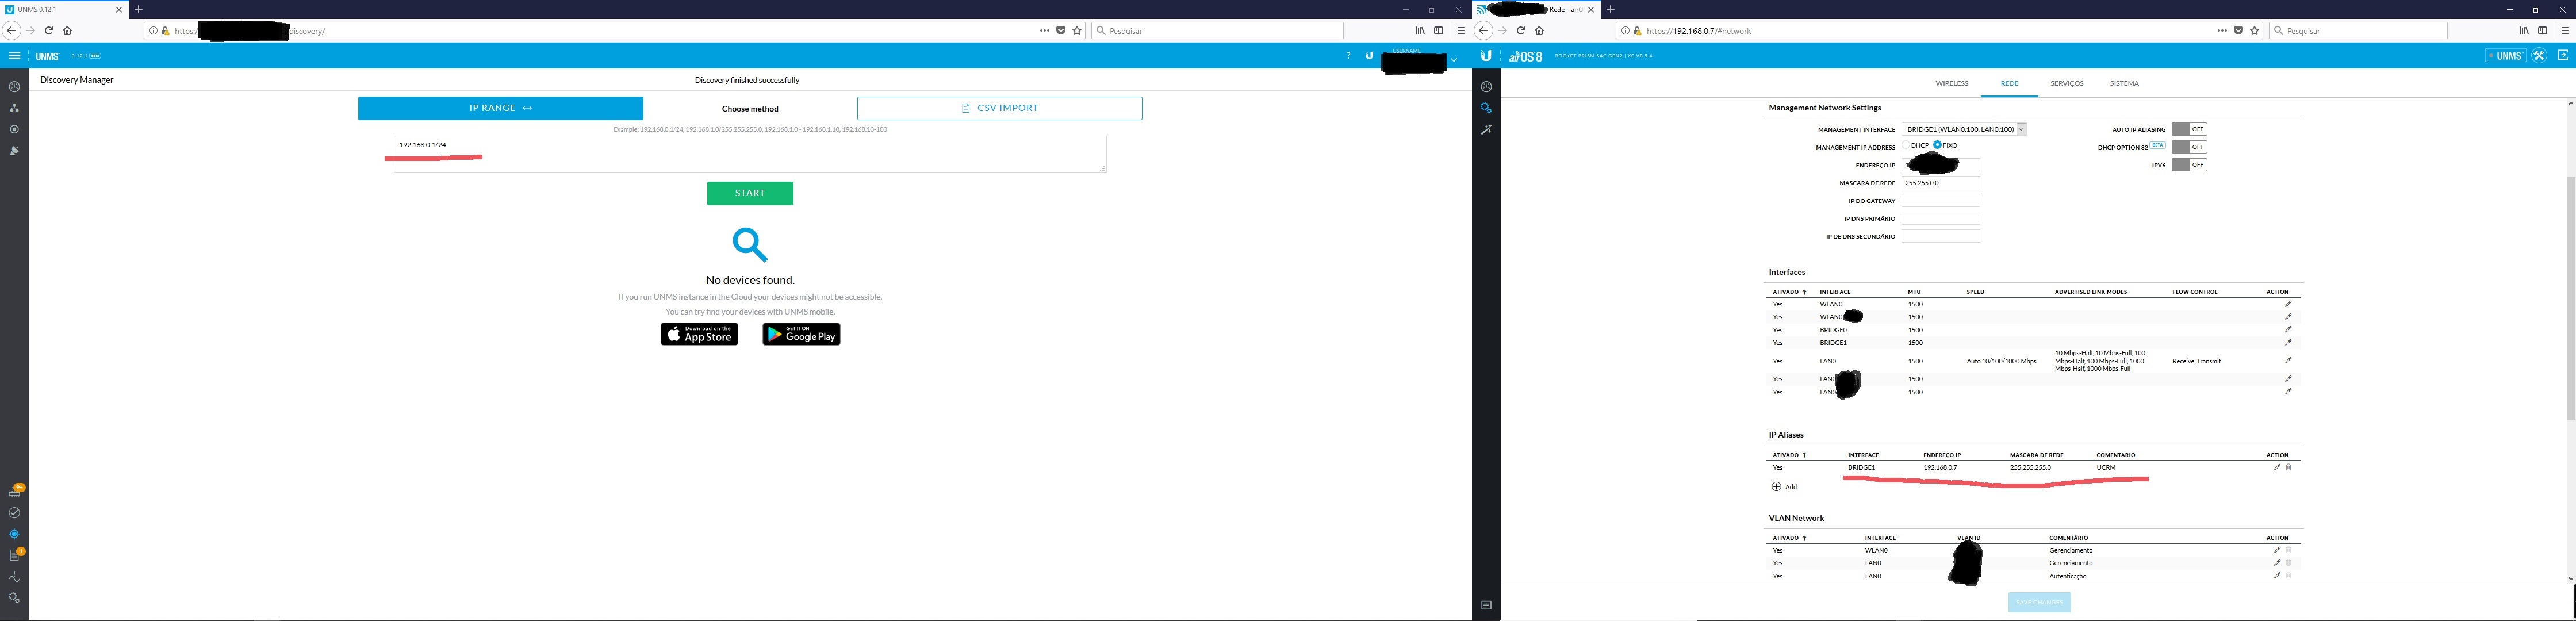Open the UNMS hamburger menu
The width and height of the screenshot is (2576, 621).
pyautogui.click(x=14, y=56)
